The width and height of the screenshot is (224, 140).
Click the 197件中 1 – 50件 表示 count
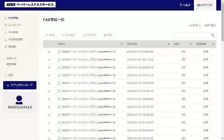coord(202,26)
